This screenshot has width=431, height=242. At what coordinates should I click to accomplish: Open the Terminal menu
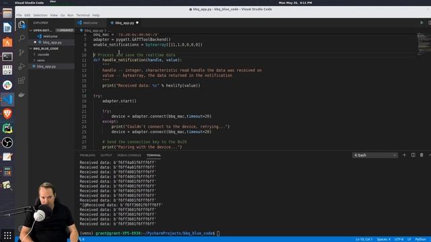(83, 15)
